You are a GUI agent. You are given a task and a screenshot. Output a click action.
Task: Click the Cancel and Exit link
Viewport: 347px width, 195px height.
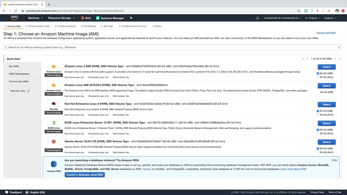point(326,33)
